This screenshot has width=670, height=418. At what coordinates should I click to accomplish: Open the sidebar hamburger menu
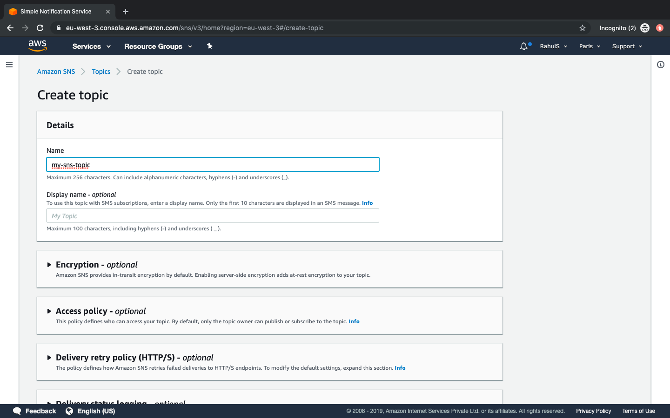[x=9, y=65]
